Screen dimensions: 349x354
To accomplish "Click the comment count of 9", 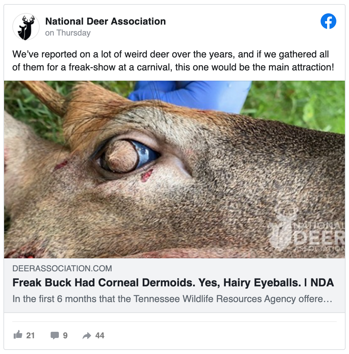I will [x=65, y=335].
